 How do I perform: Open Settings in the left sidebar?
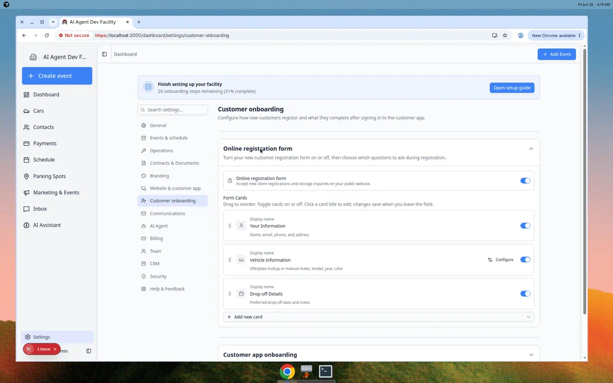pos(57,337)
